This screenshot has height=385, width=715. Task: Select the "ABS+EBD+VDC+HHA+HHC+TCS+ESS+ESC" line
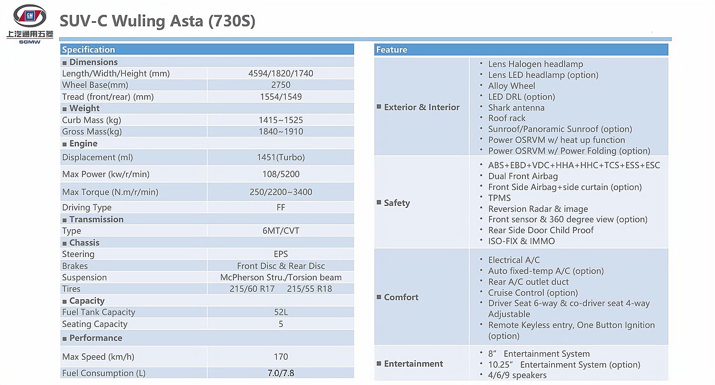point(574,165)
